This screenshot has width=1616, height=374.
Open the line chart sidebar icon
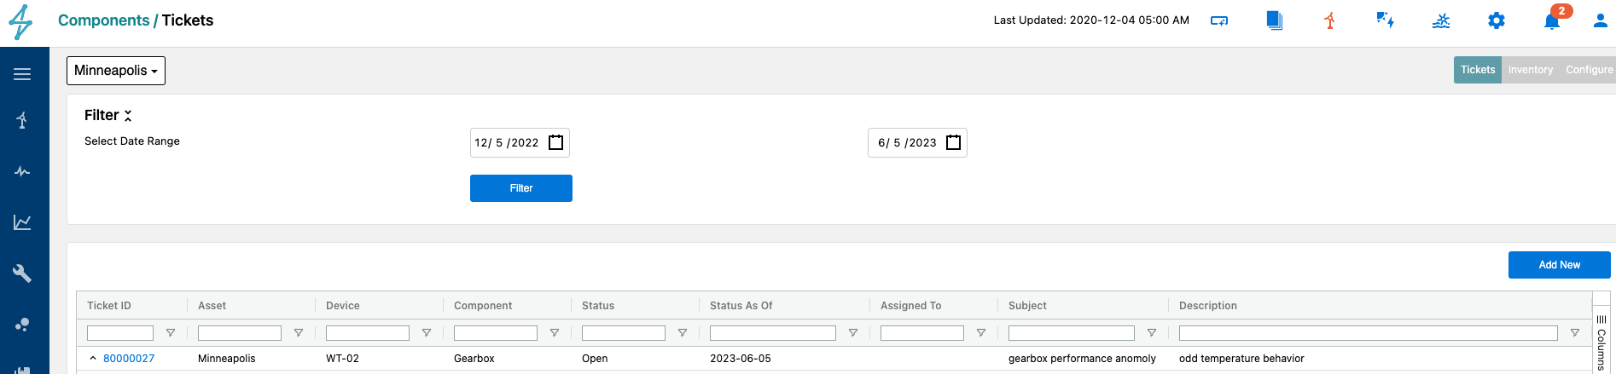tap(22, 222)
